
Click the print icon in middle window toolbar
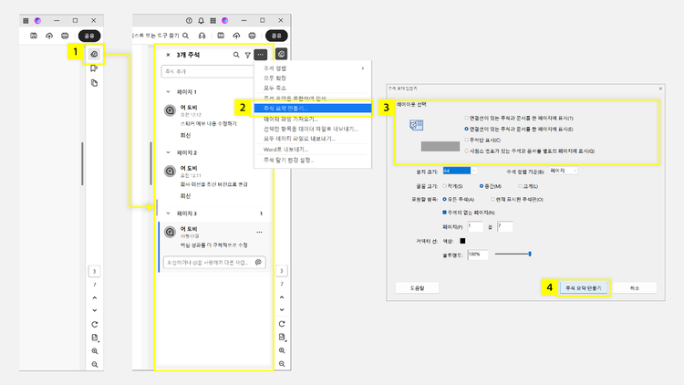tap(252, 36)
